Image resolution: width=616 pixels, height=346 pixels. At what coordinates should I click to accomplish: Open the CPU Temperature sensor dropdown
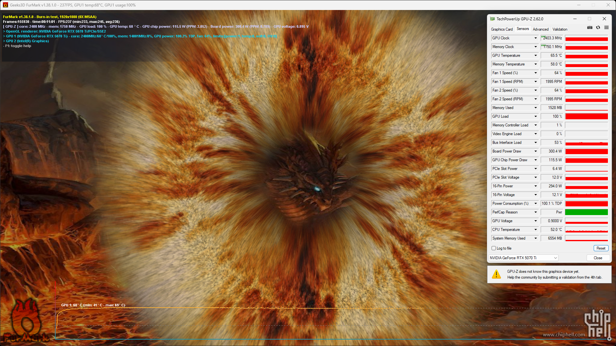tap(536, 230)
